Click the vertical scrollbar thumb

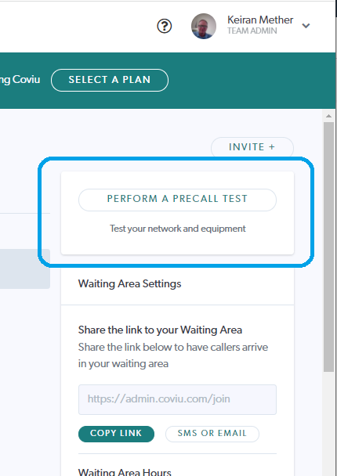tap(328, 247)
